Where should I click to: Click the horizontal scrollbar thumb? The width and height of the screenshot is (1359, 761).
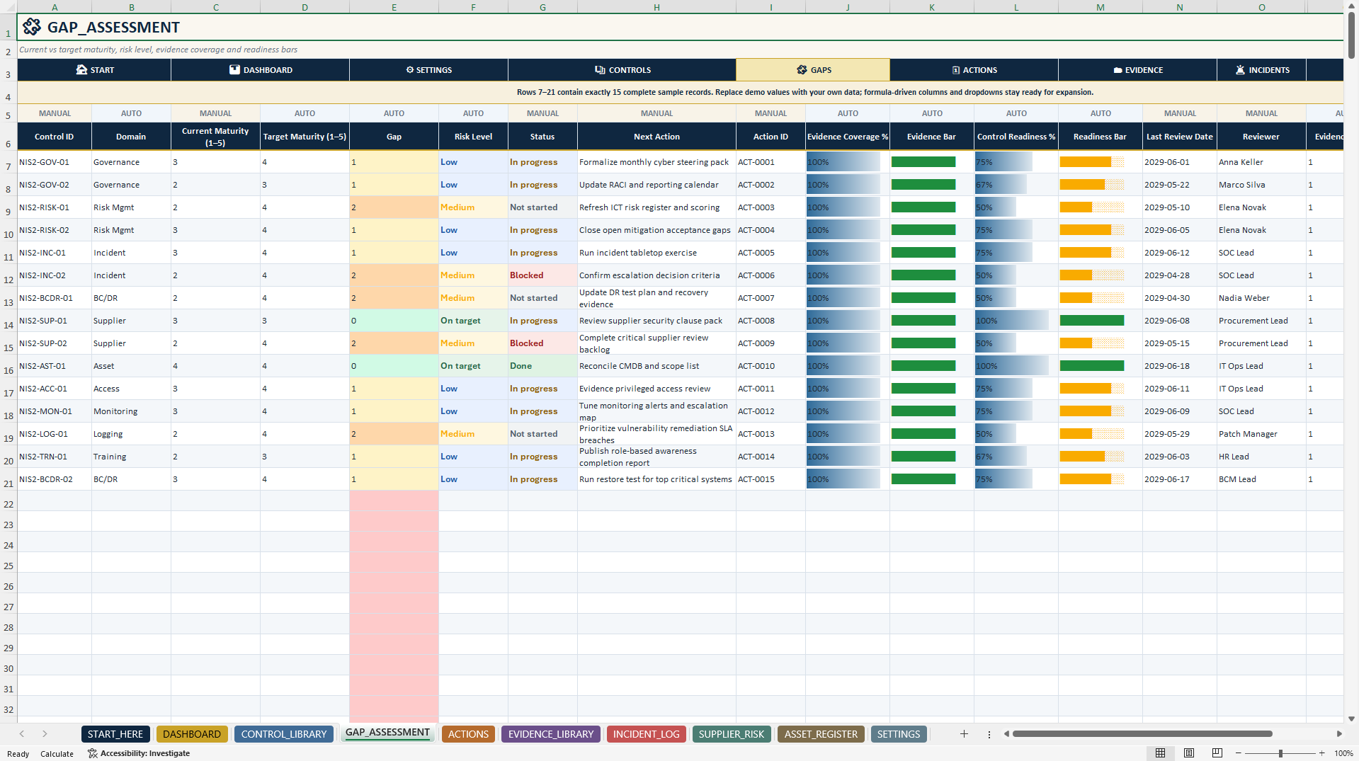1142,734
